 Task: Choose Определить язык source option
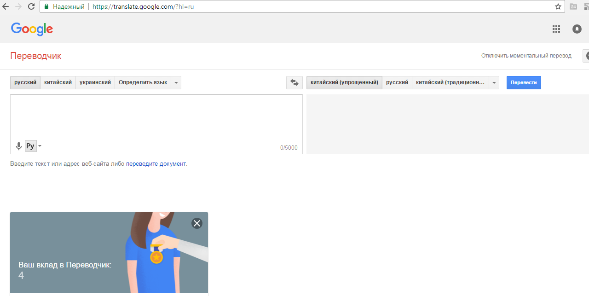pyautogui.click(x=143, y=82)
